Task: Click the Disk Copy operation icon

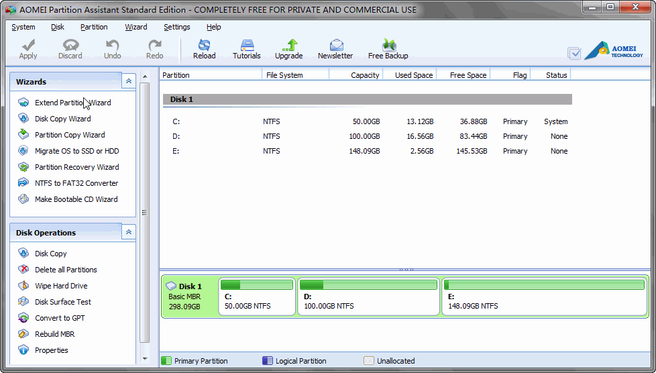Action: (x=23, y=254)
